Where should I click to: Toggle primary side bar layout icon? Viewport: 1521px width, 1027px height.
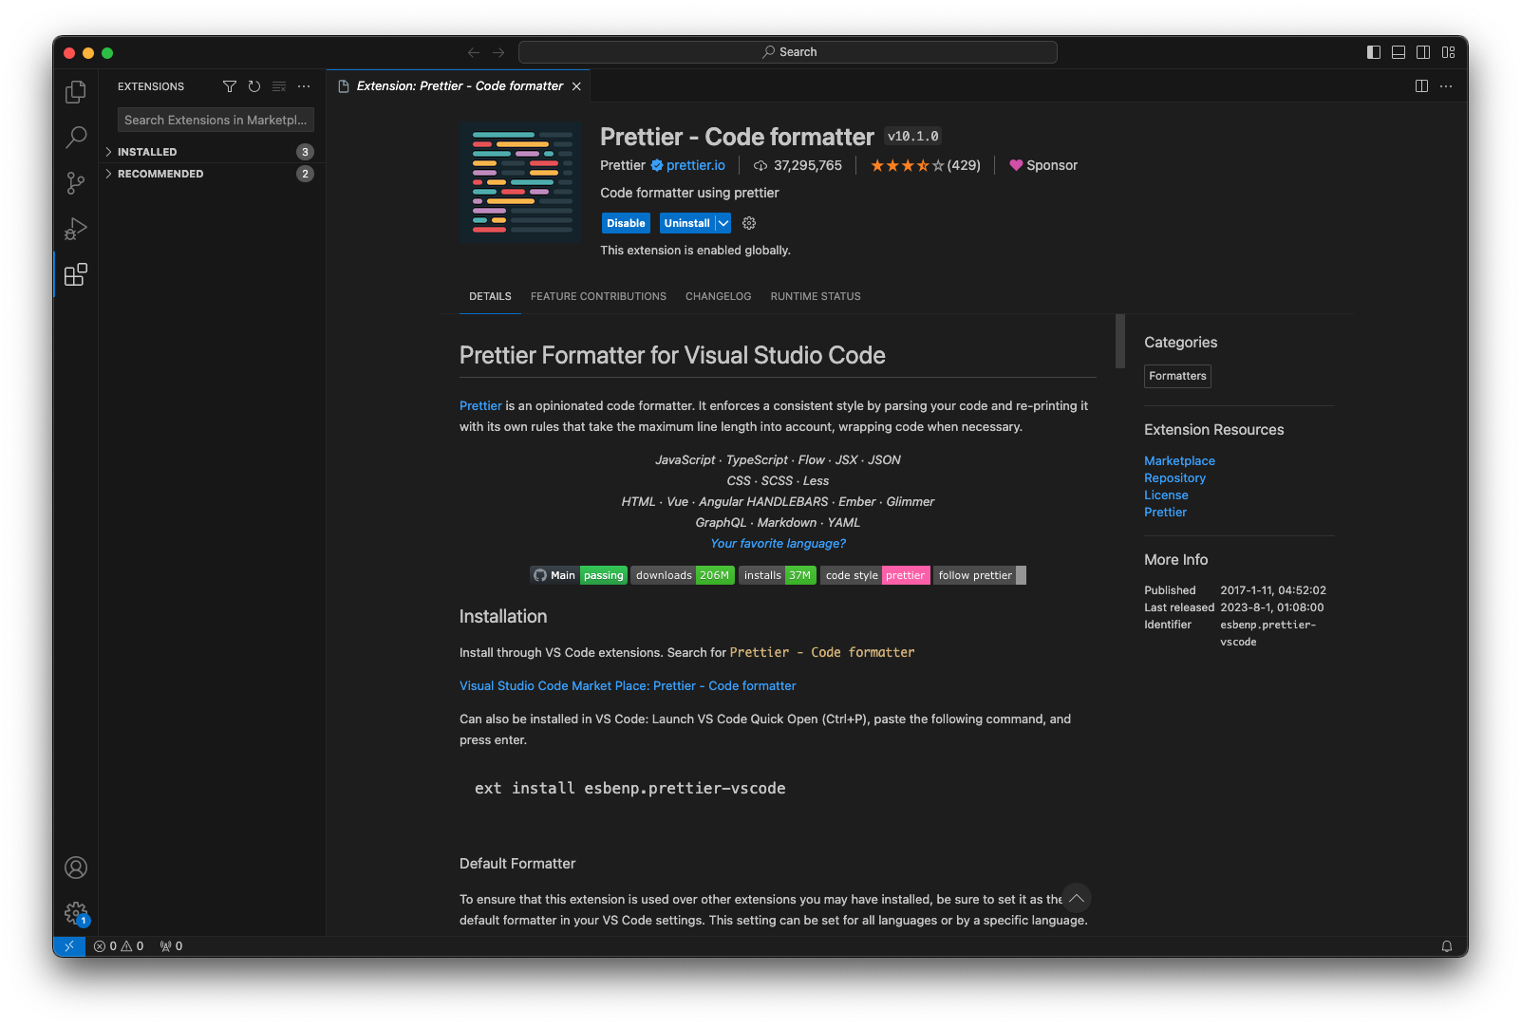tap(1374, 52)
